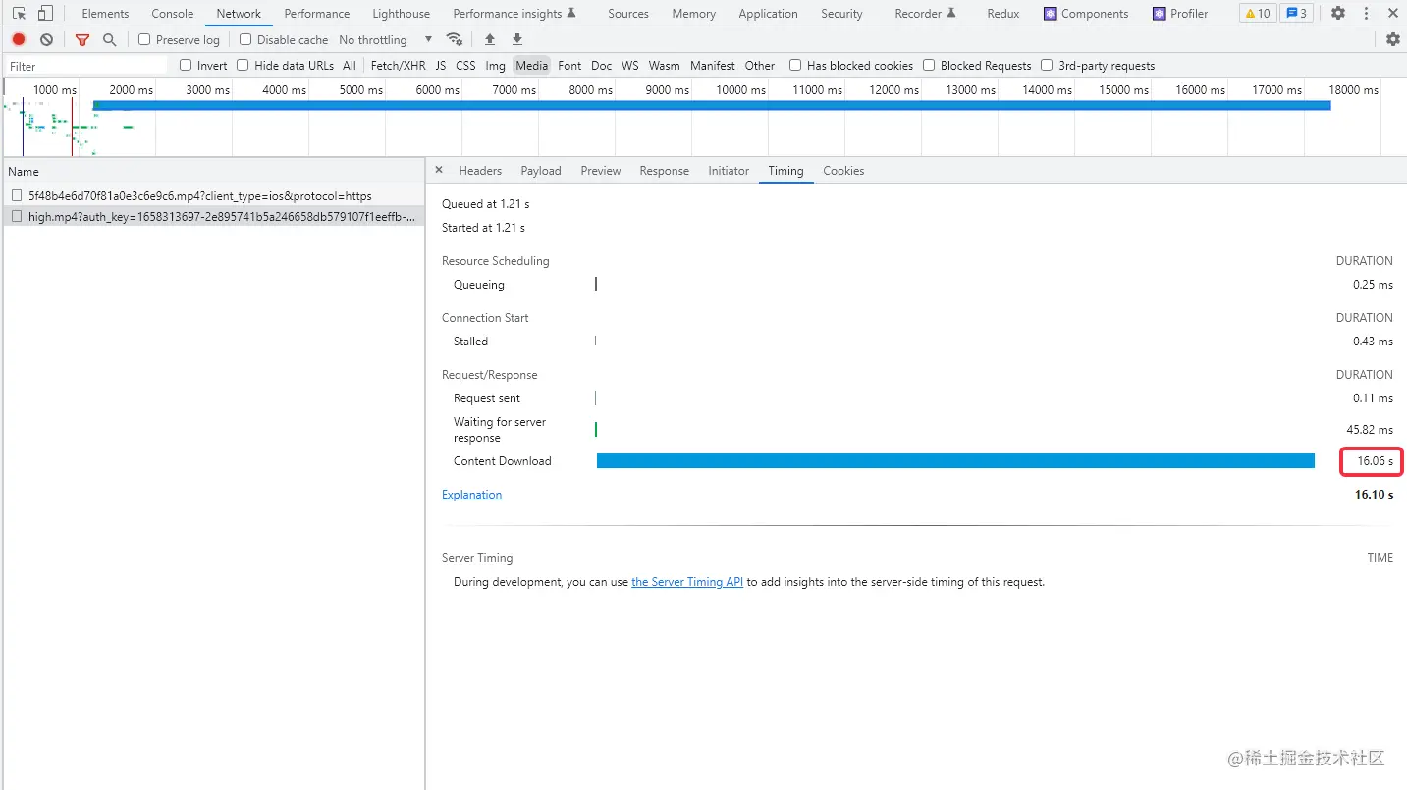1407x790 pixels.
Task: Open the timing Explanation link
Action: pos(471,495)
